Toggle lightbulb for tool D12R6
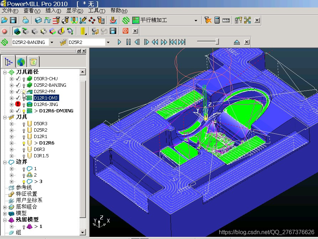Screen dimensions: 318x239 coord(24,143)
